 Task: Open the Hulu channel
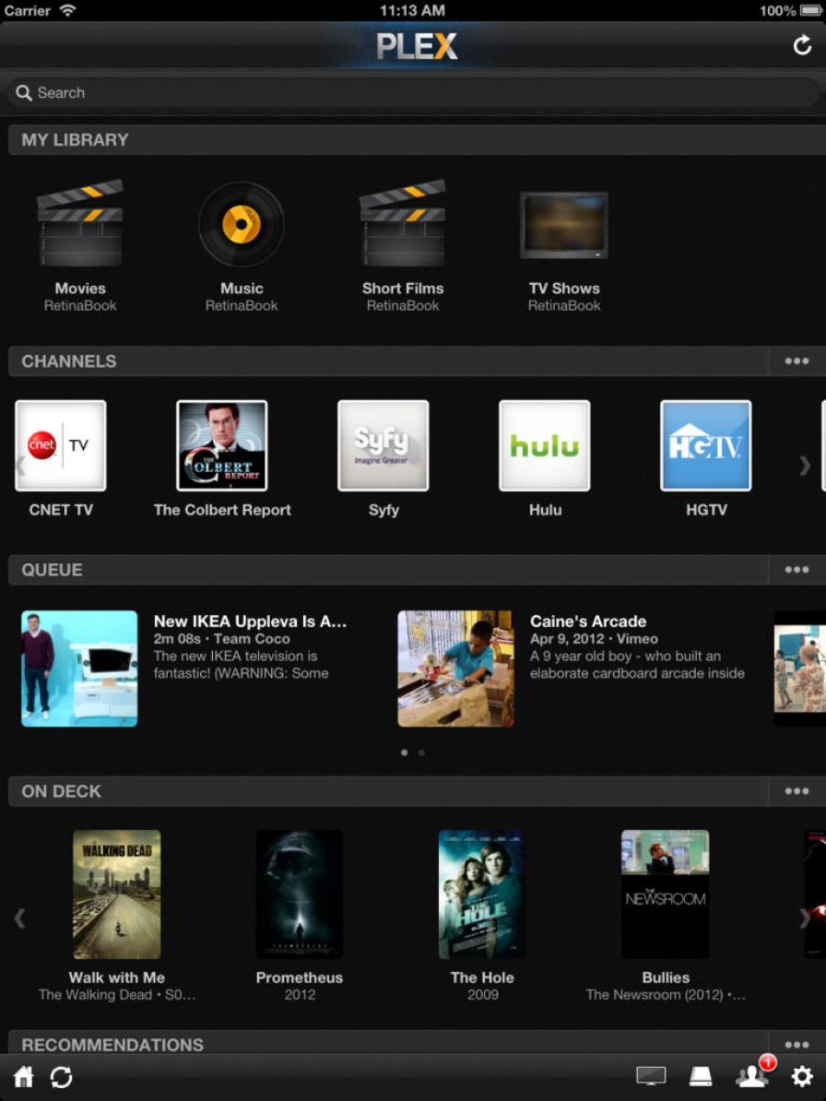pos(544,446)
